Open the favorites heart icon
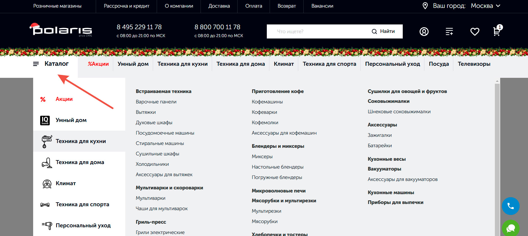Image resolution: width=528 pixels, height=236 pixels. [475, 31]
